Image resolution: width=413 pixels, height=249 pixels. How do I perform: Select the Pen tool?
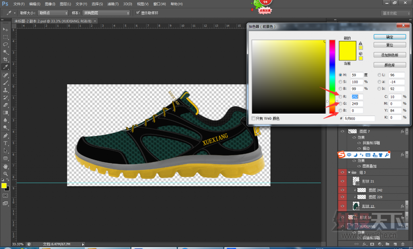(5, 136)
